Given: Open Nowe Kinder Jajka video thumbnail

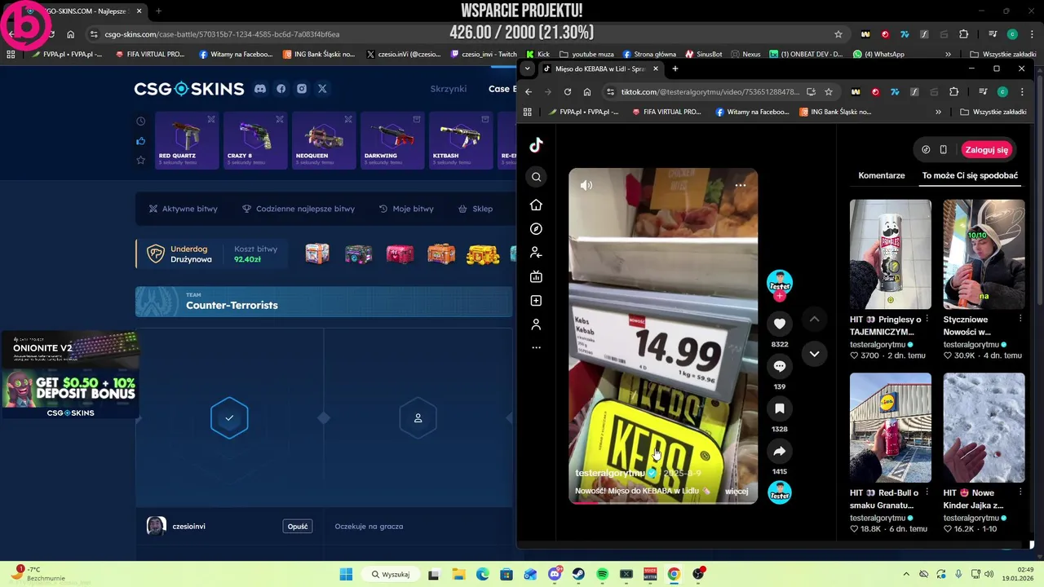Looking at the screenshot, I should tap(984, 428).
